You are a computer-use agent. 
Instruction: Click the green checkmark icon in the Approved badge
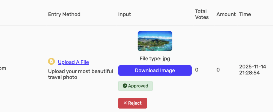pyautogui.click(x=125, y=86)
